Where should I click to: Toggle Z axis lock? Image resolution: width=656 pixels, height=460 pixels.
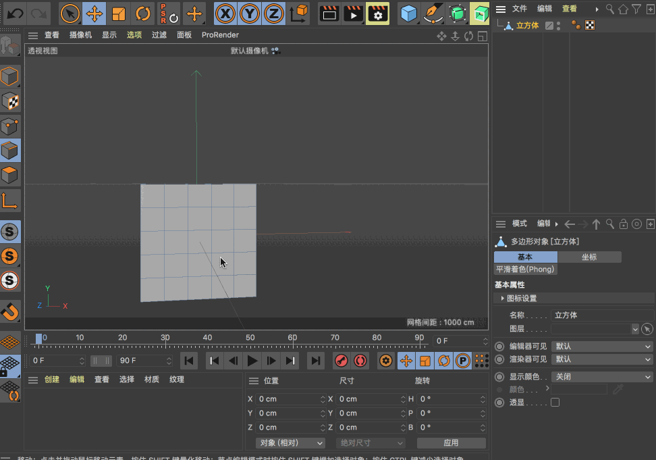[x=273, y=14]
